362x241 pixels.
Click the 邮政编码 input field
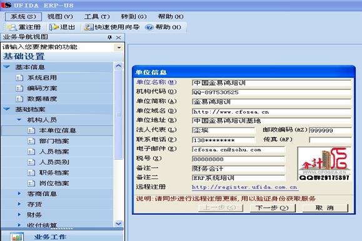(x=330, y=130)
